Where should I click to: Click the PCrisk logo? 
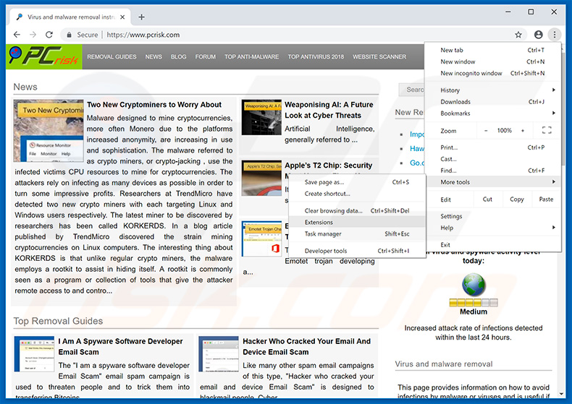[x=44, y=57]
